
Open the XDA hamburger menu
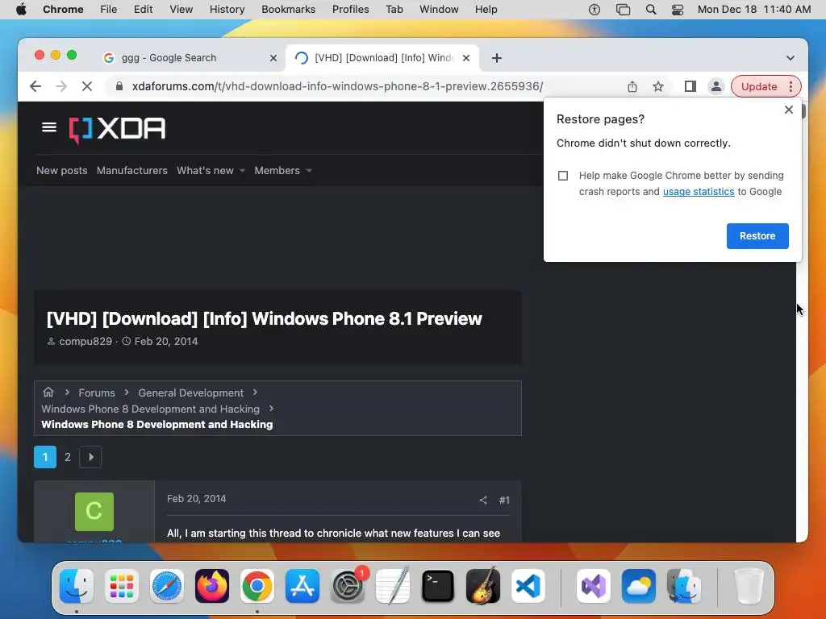(x=49, y=127)
